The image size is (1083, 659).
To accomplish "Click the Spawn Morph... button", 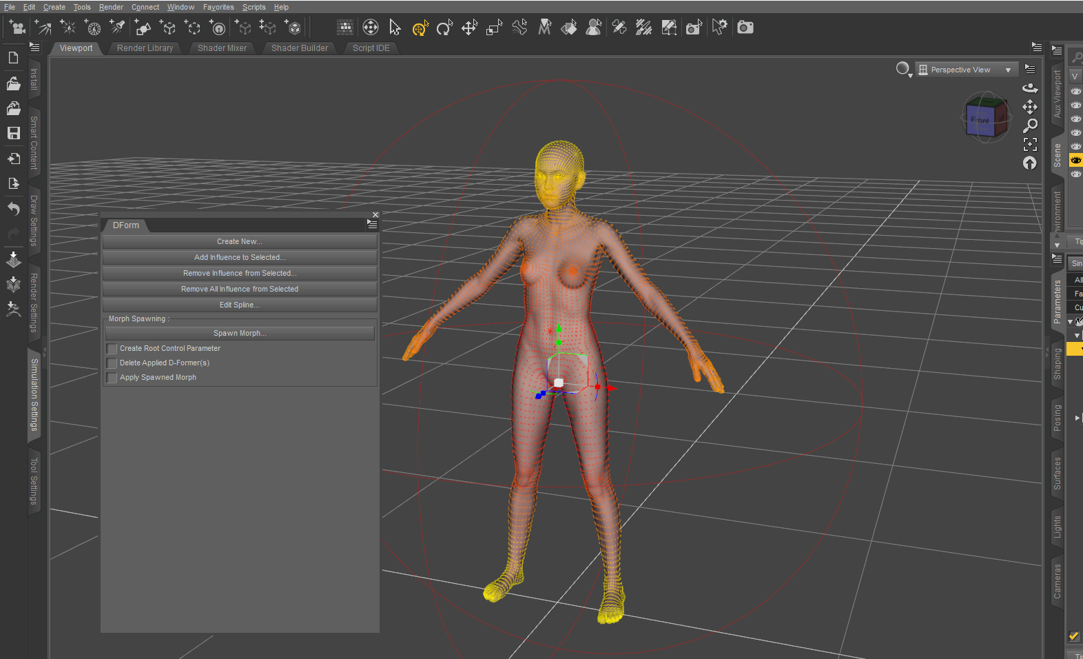I will 240,333.
